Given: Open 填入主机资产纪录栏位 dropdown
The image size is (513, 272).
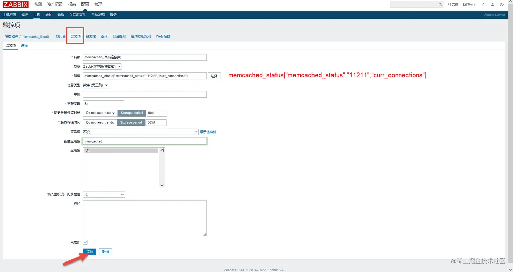Looking at the screenshot, I should [x=104, y=194].
